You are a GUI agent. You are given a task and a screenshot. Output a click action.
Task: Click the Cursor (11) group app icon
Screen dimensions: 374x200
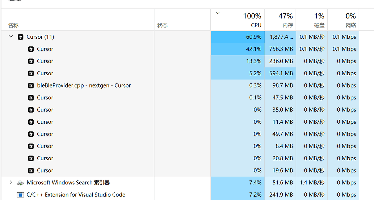(21, 37)
